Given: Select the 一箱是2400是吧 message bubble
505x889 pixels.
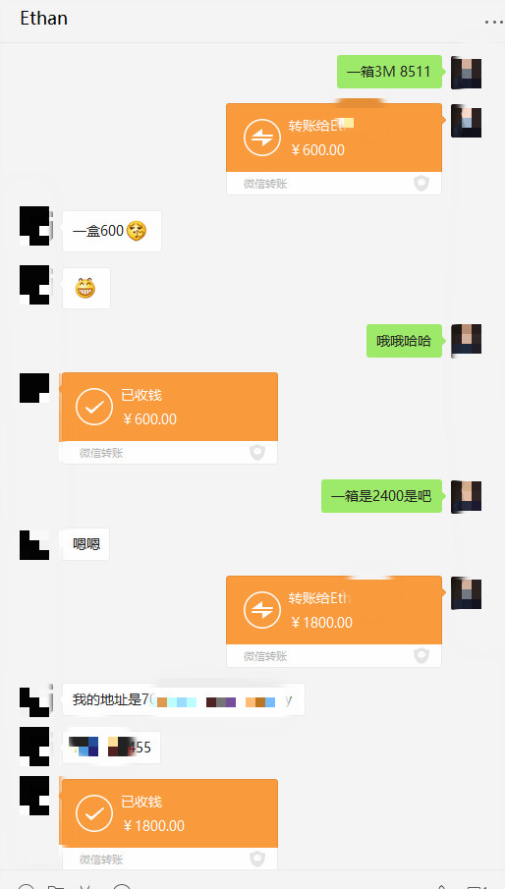Looking at the screenshot, I should (381, 496).
